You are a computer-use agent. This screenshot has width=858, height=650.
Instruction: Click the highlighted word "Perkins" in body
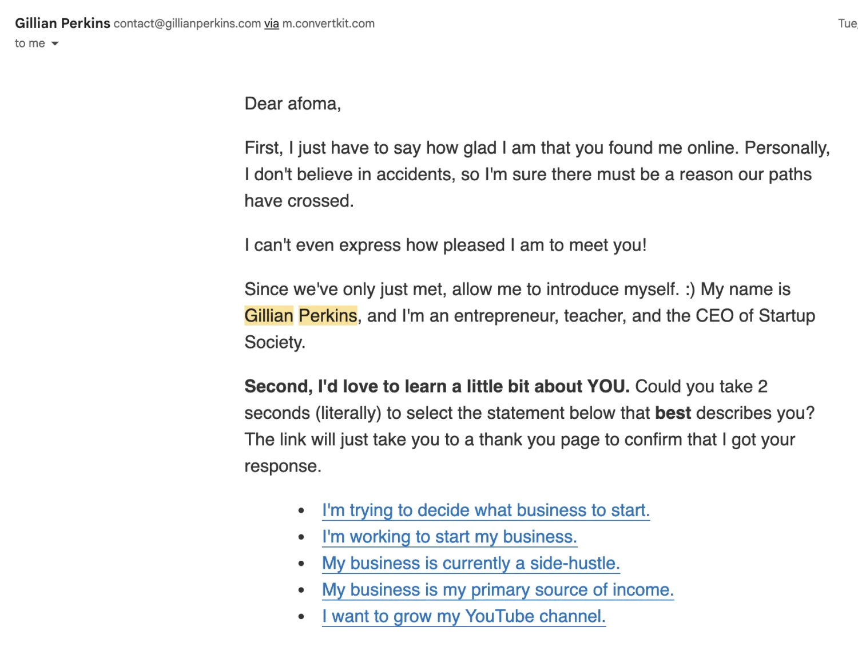point(328,315)
